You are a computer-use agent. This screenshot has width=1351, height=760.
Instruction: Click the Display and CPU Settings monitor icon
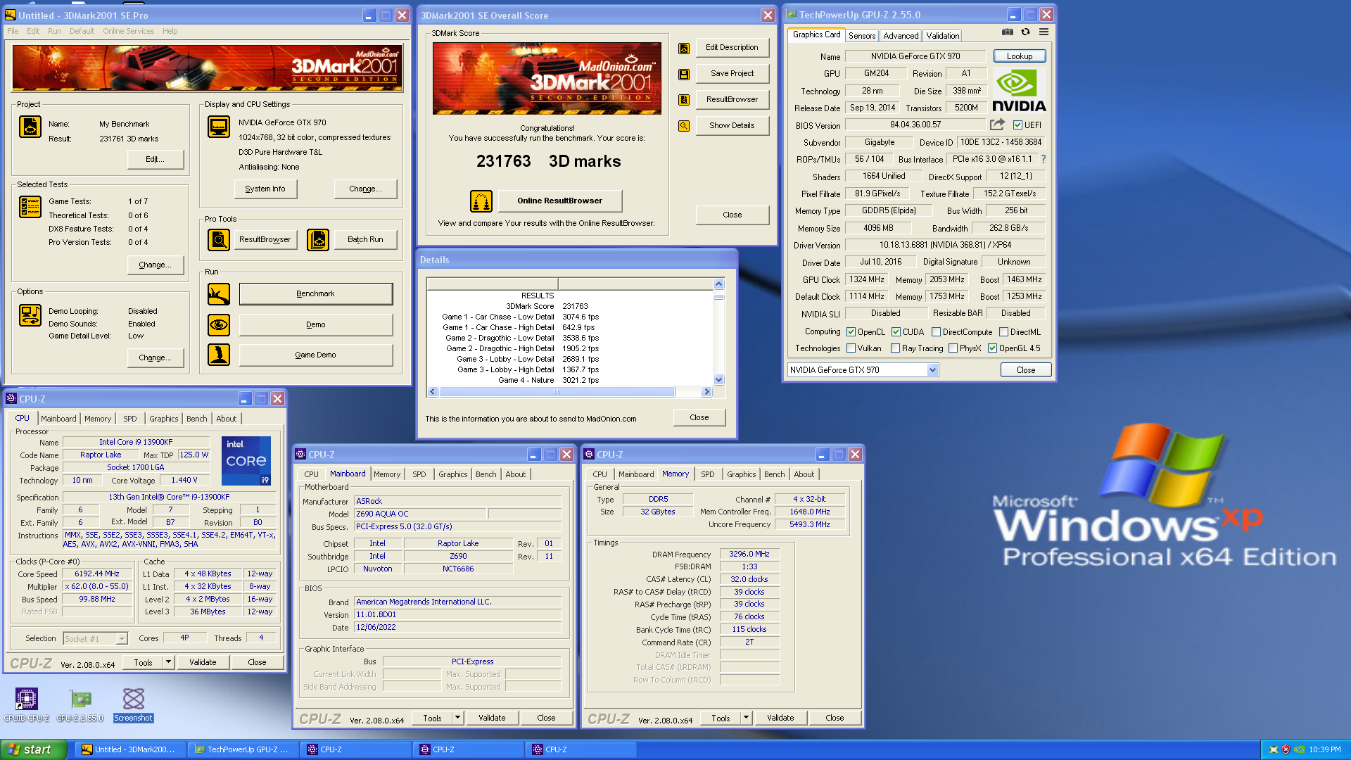click(x=219, y=127)
